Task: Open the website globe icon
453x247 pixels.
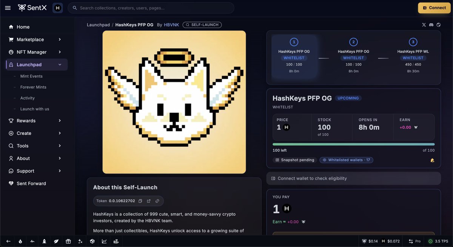Action: (x=438, y=25)
